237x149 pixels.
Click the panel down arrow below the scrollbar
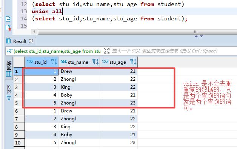click(x=202, y=36)
